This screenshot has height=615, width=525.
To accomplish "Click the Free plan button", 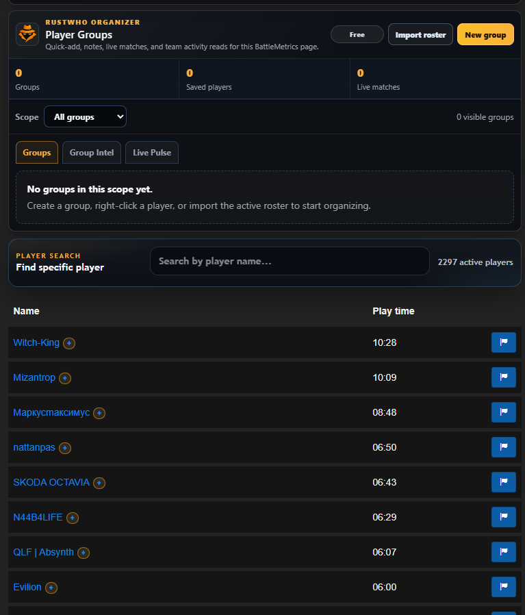I will pos(357,34).
